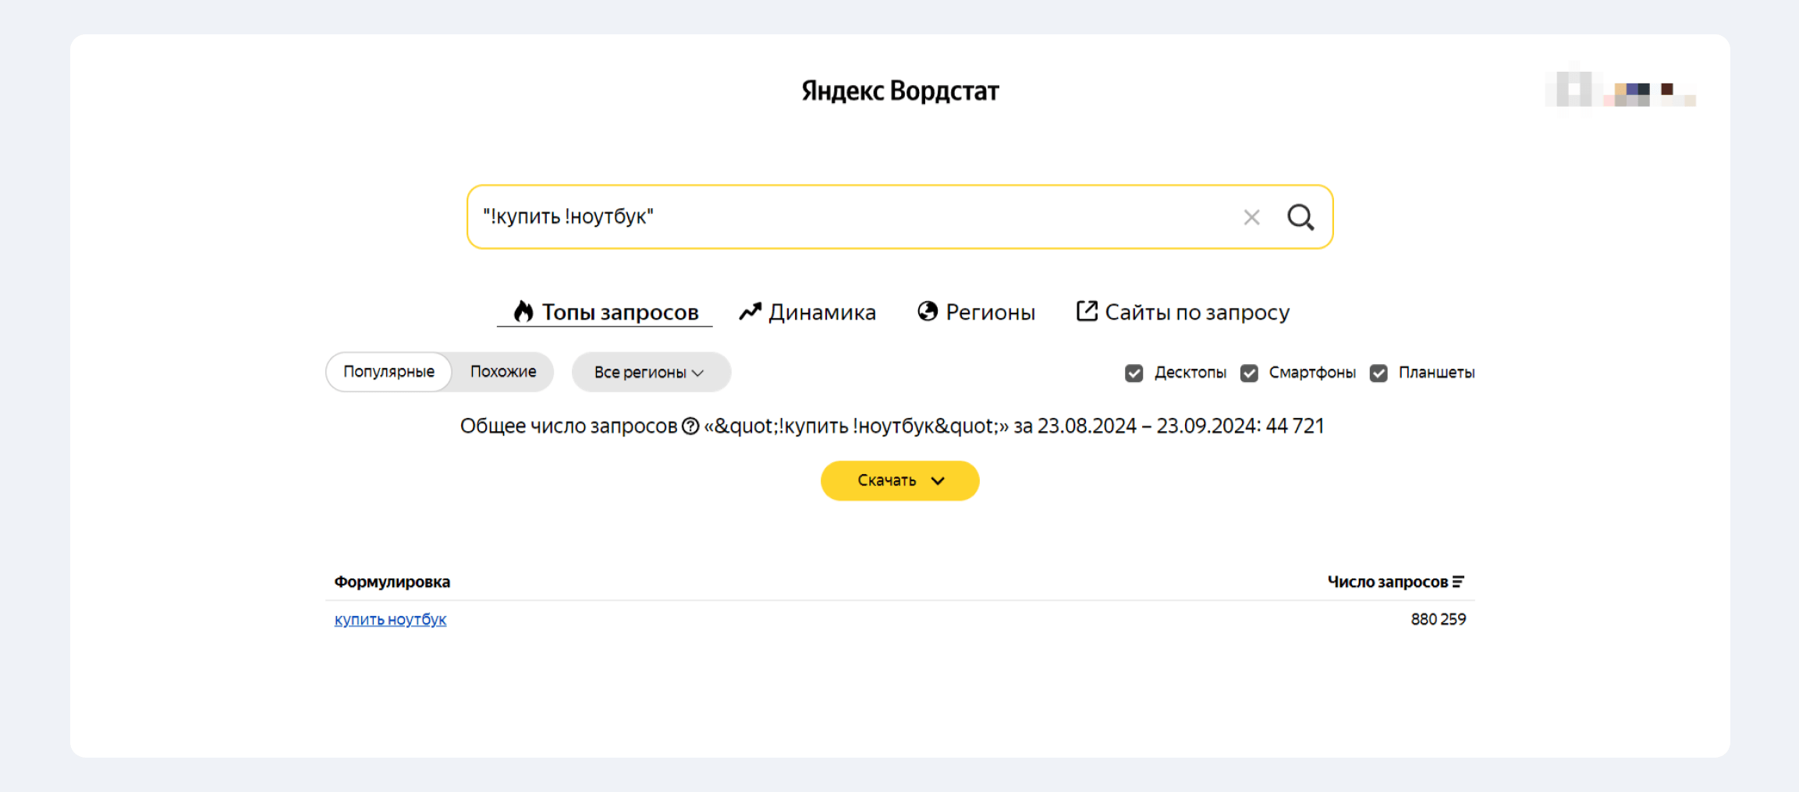1799x792 pixels.
Task: Click the question mark help icon
Action: [690, 426]
